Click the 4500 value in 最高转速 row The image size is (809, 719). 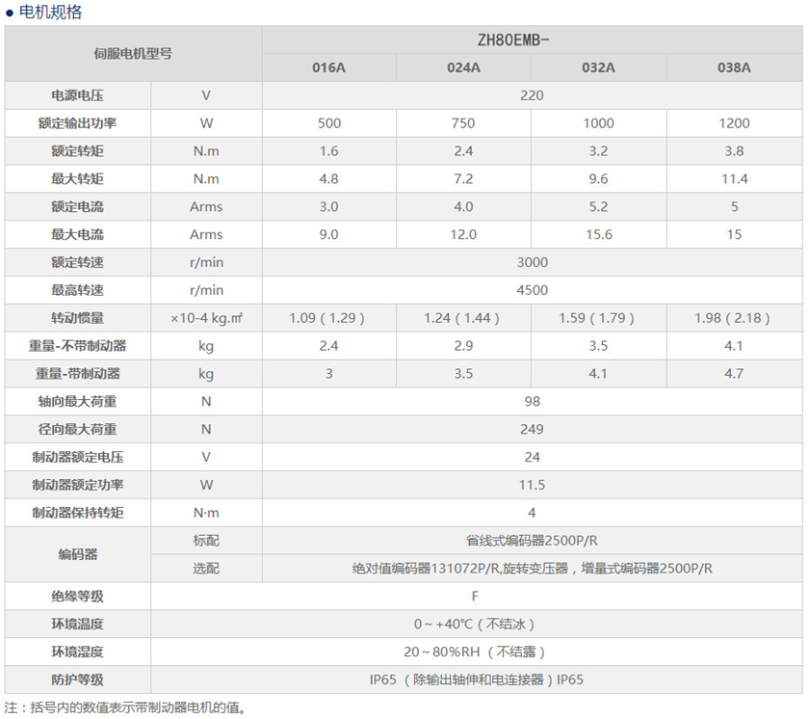[532, 290]
